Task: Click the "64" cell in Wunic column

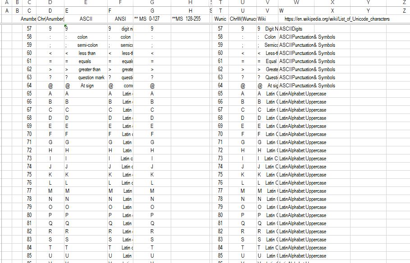Action: pyautogui.click(x=220, y=86)
